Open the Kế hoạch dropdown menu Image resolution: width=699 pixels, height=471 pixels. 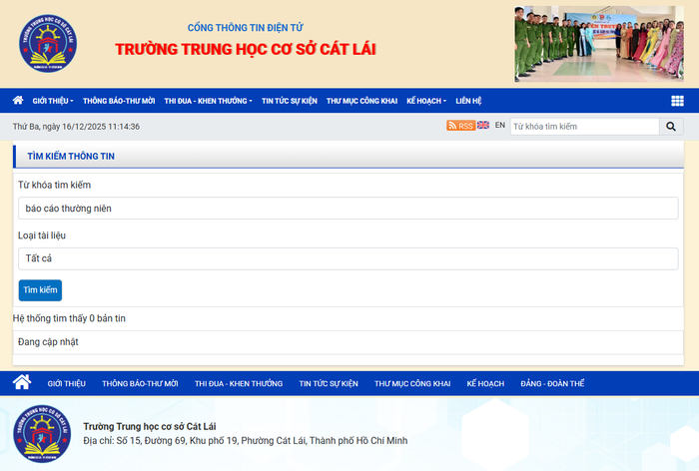(426, 101)
